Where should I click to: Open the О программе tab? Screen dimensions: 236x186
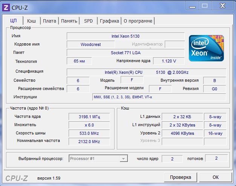pyautogui.click(x=138, y=21)
